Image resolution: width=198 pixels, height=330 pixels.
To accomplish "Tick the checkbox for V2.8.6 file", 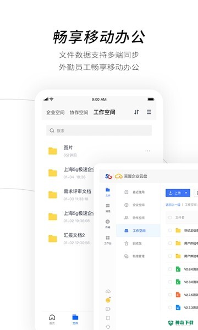I will pyautogui.click(x=170, y=269).
